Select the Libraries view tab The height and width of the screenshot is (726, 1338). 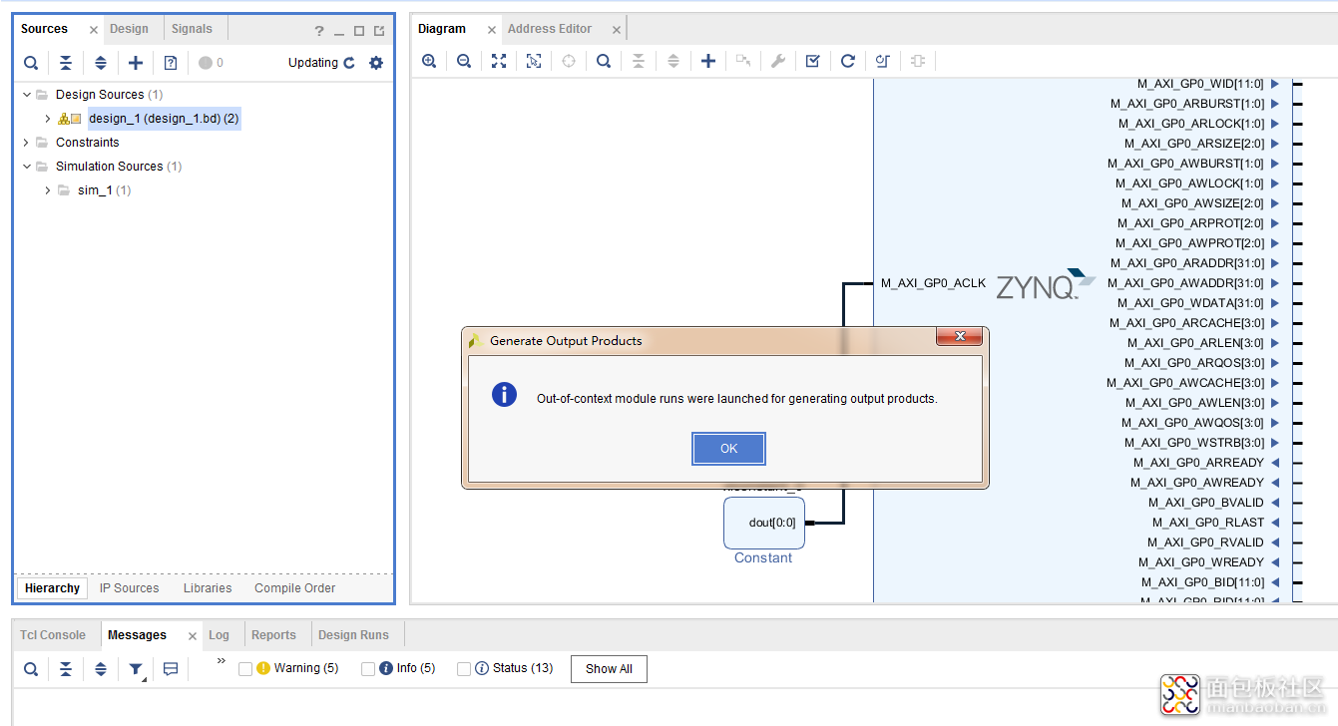coord(208,588)
